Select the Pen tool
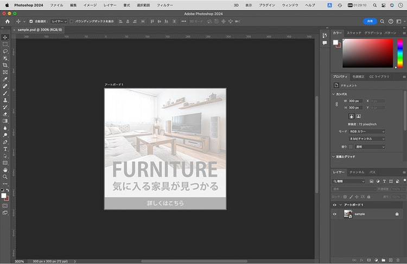The height and width of the screenshot is (264, 407). click(x=5, y=142)
